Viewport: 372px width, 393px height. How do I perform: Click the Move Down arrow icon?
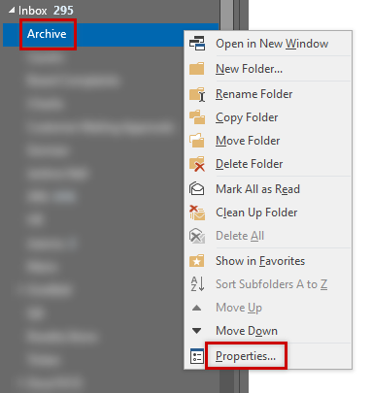tap(196, 331)
